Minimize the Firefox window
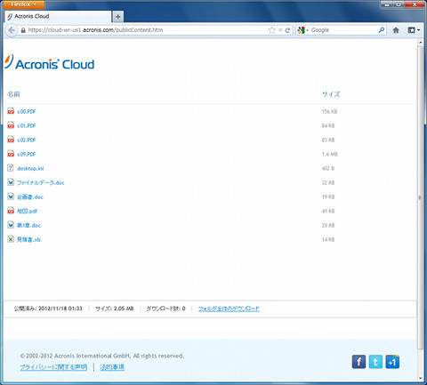 click(387, 4)
